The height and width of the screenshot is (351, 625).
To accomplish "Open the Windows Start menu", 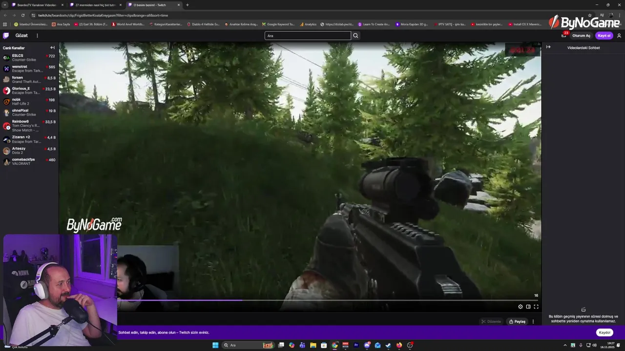I will pyautogui.click(x=215, y=345).
